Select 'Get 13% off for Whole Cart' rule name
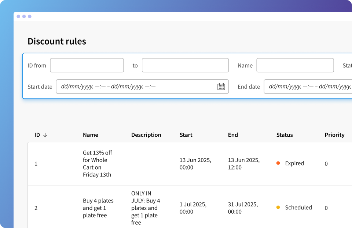 click(98, 164)
